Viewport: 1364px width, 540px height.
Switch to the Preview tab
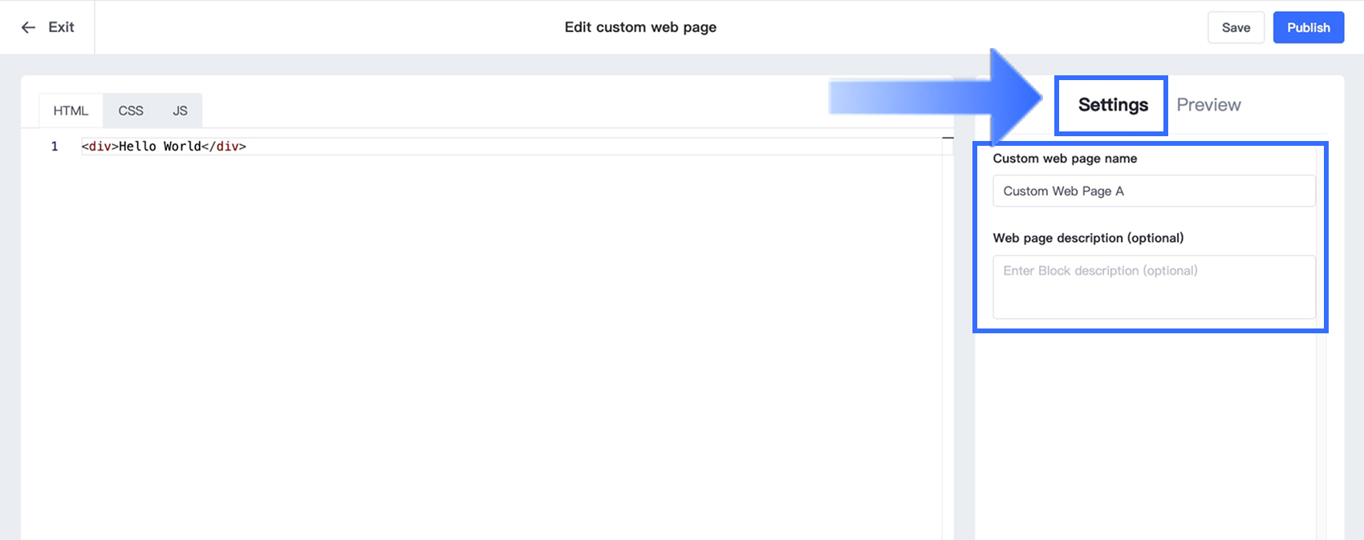tap(1208, 105)
